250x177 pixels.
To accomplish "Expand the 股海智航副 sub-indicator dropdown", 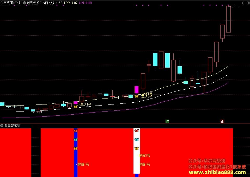I will (2, 126).
